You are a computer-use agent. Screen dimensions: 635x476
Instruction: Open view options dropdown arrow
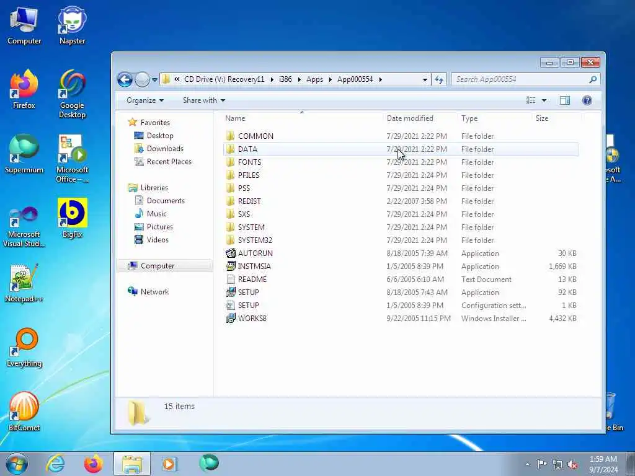coord(544,100)
